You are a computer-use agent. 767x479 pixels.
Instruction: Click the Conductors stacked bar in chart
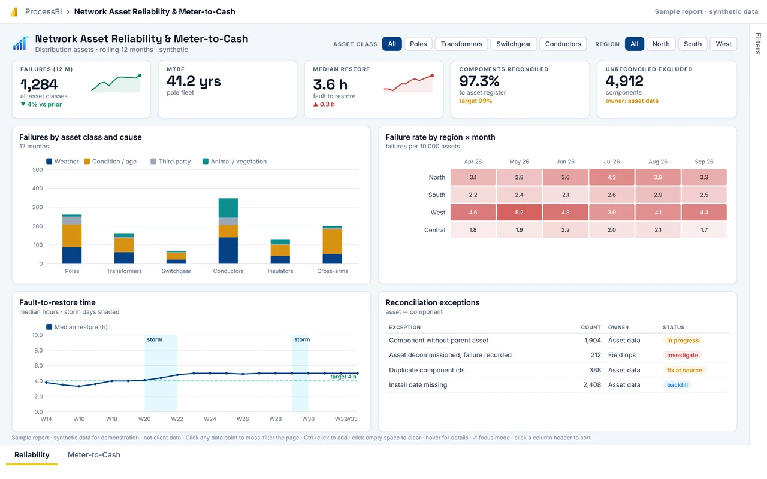pos(228,231)
